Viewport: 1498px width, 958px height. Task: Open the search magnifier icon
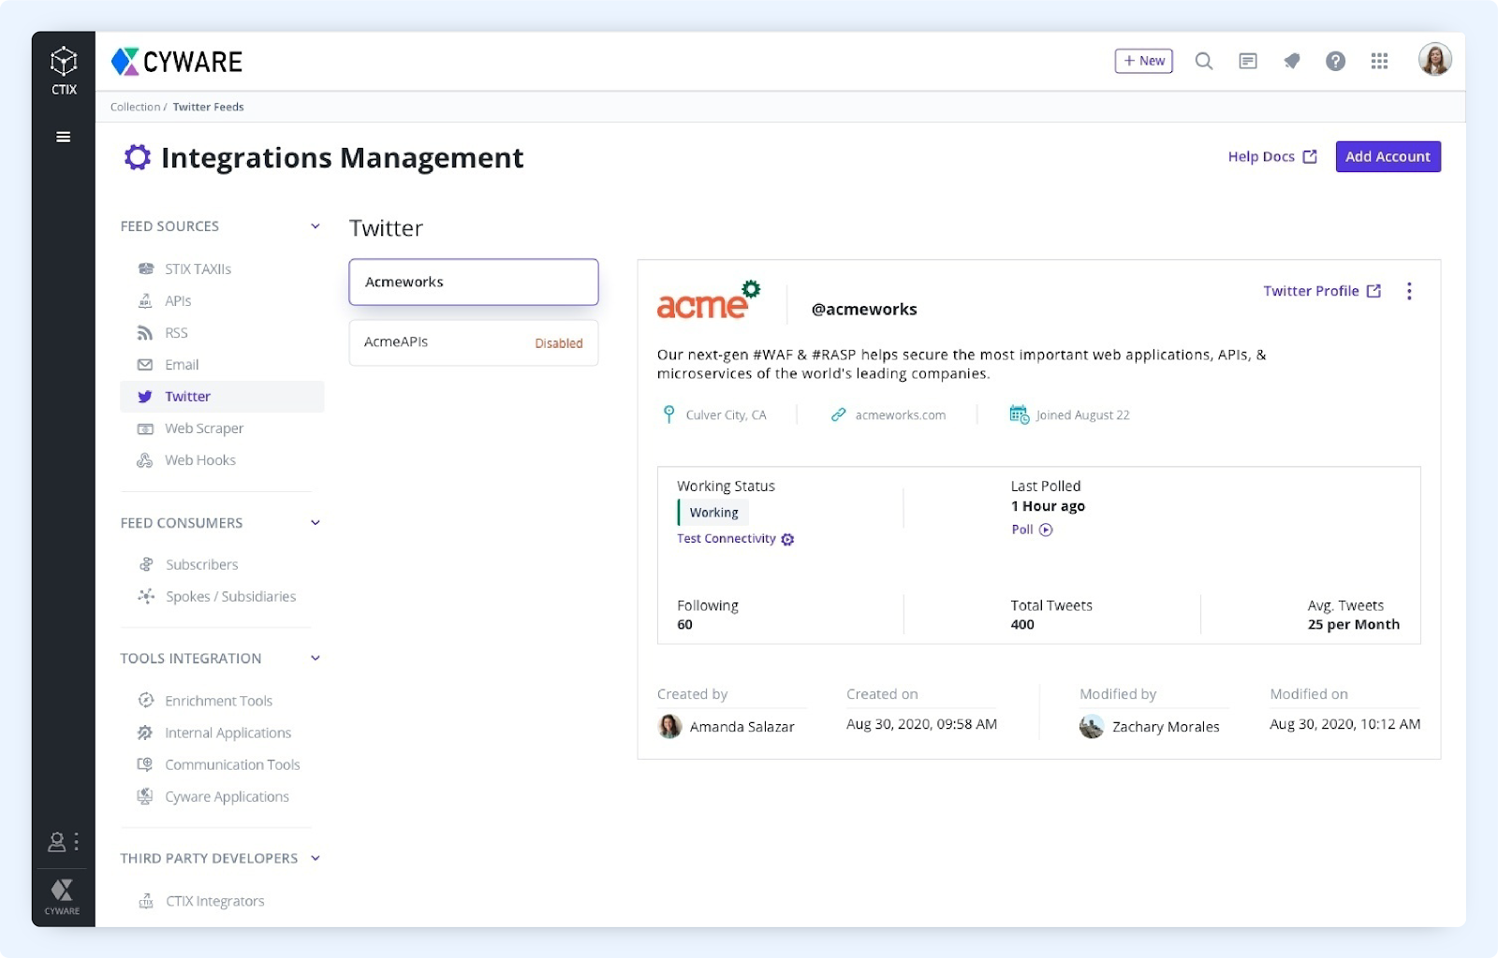(1204, 61)
